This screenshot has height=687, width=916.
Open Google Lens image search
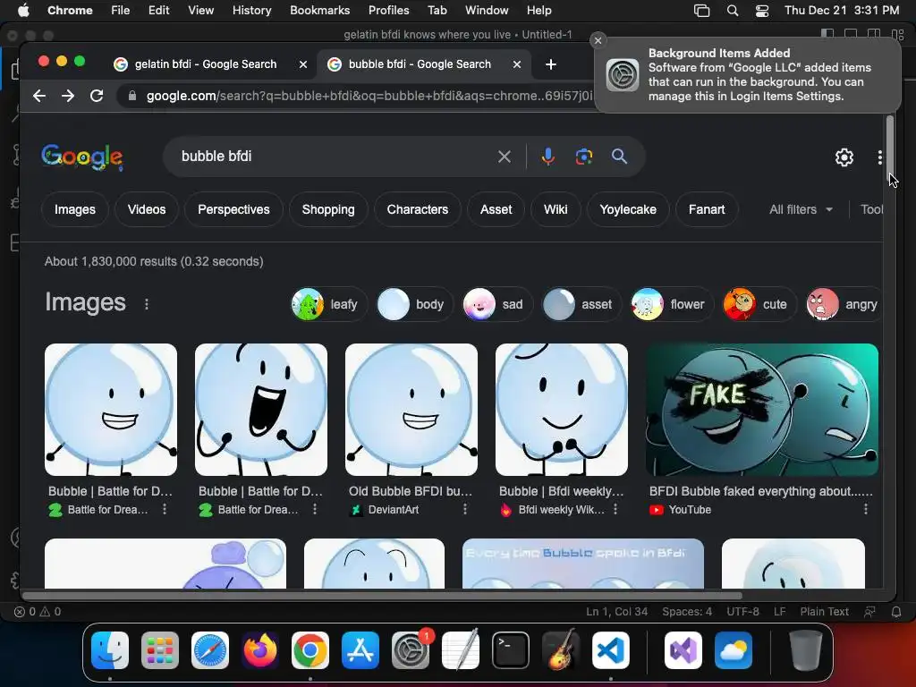[583, 157]
